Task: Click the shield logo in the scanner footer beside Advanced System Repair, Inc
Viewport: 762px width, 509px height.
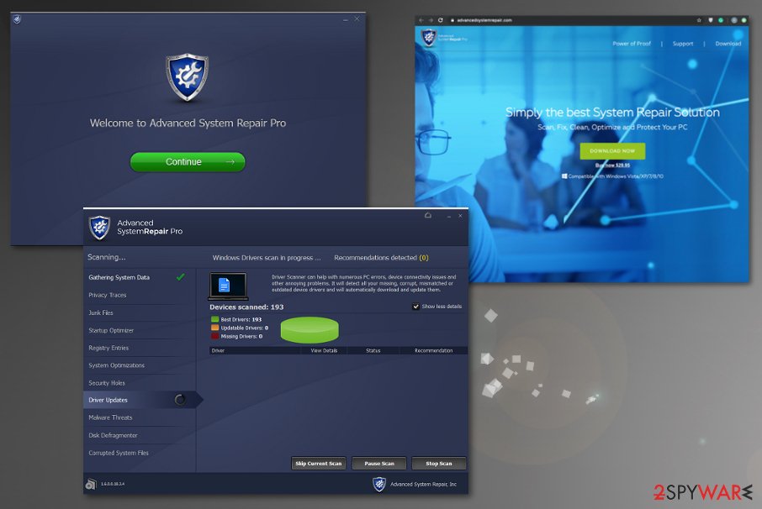Action: pos(379,484)
